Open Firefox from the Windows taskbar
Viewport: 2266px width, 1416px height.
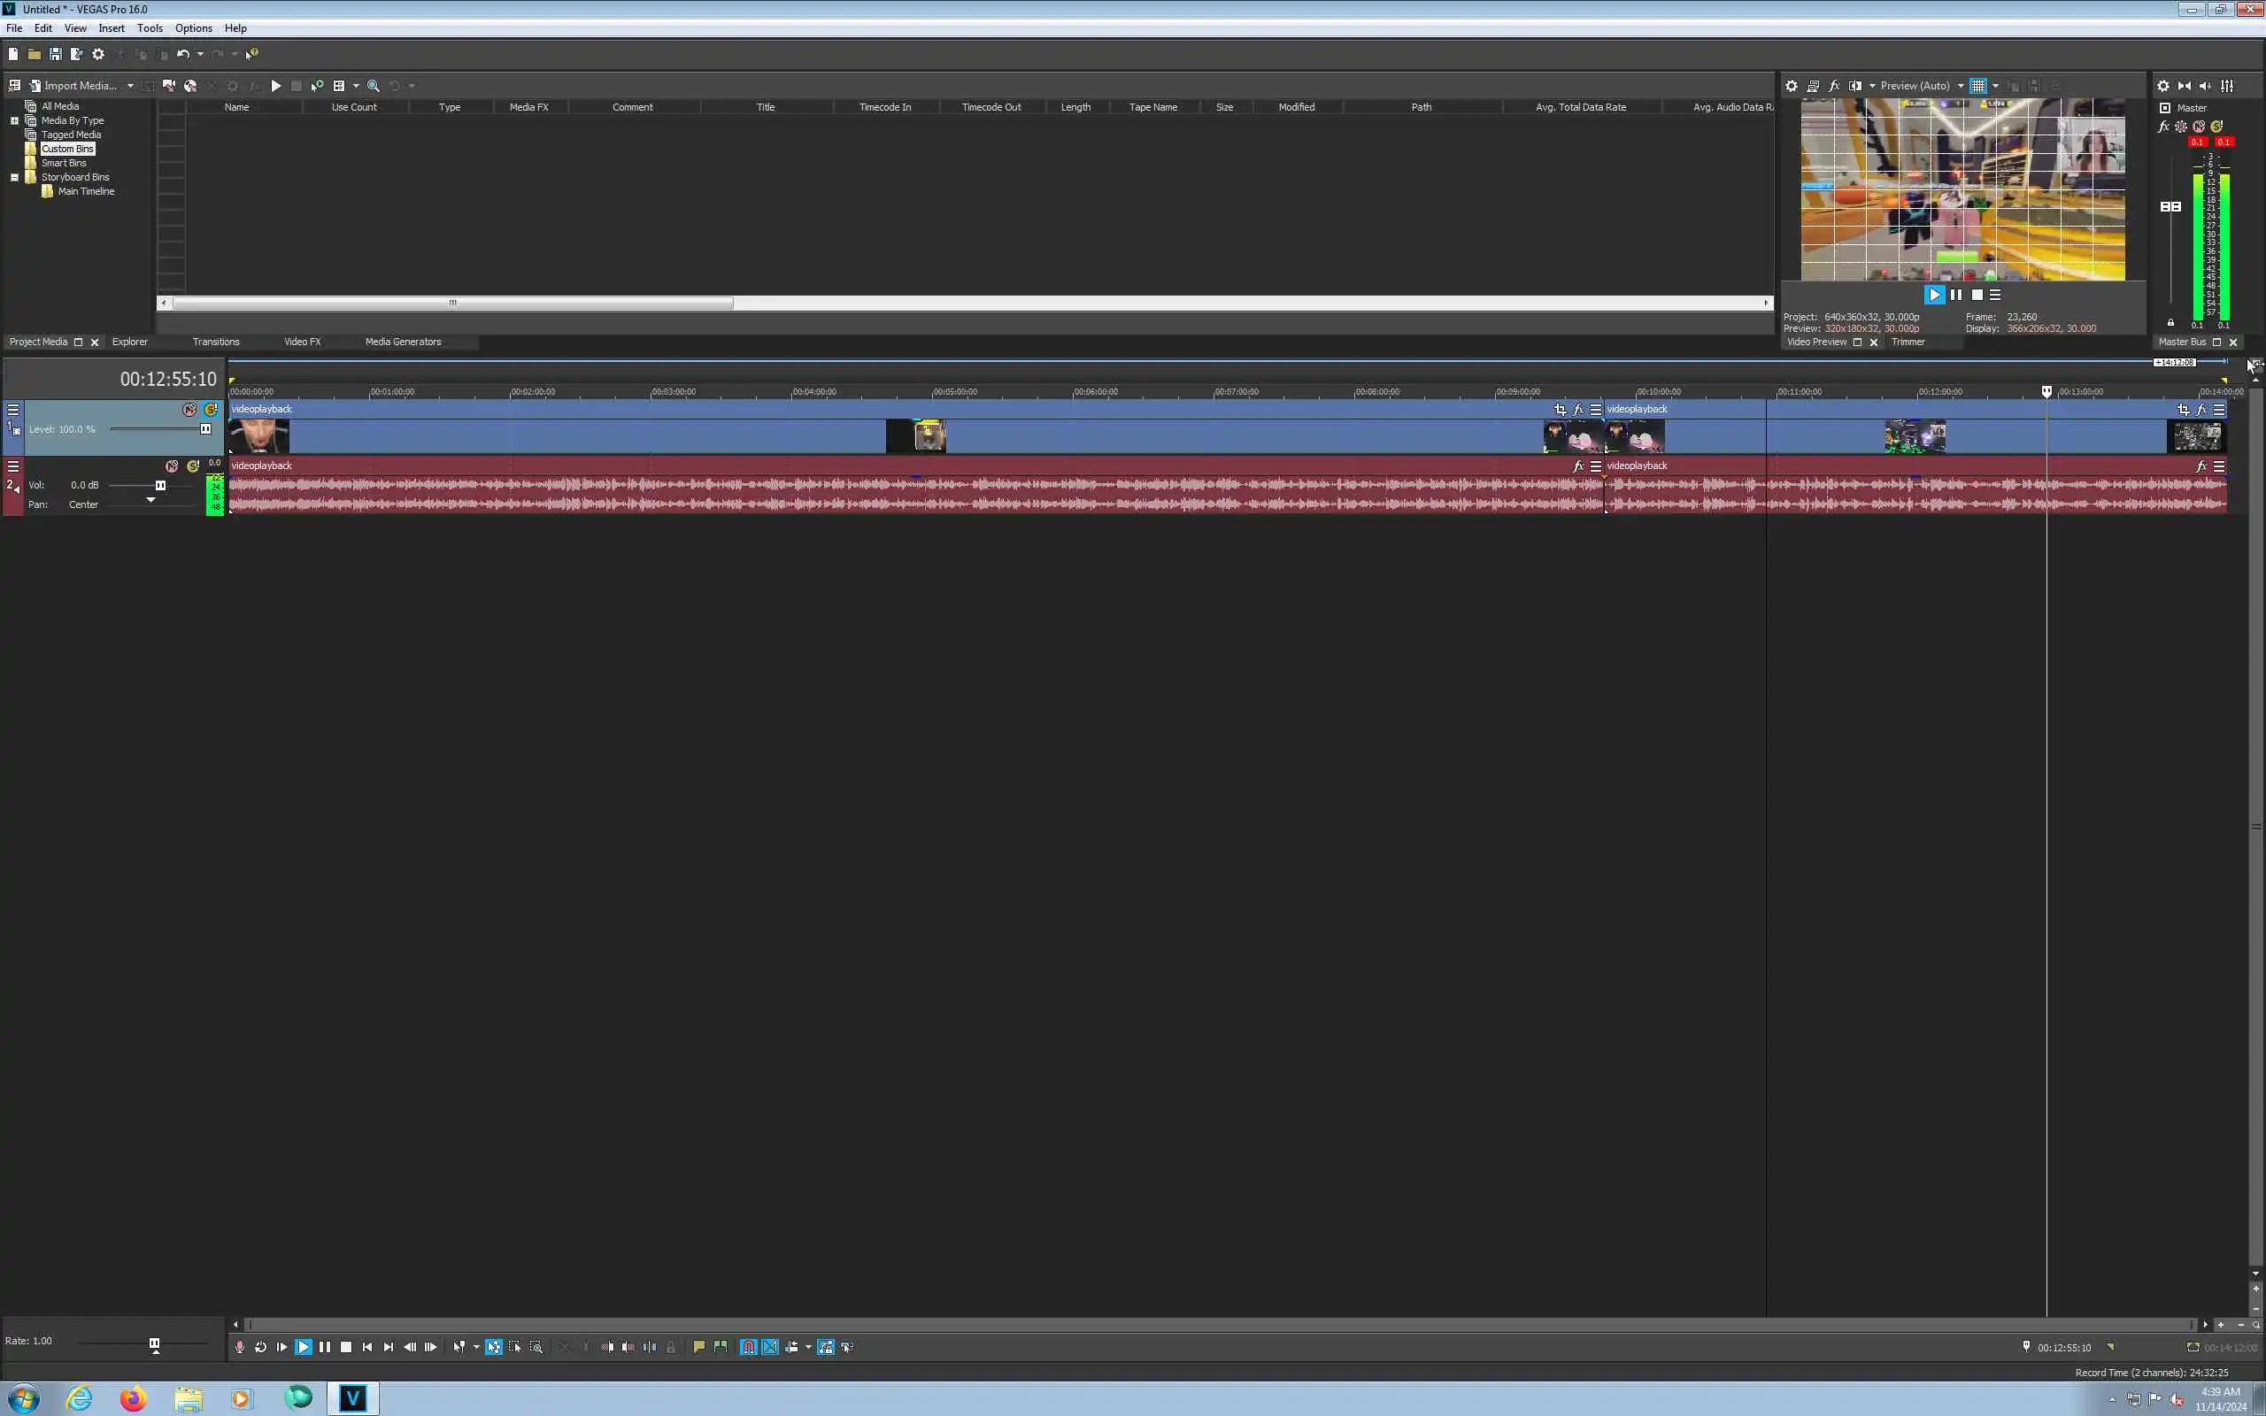(x=134, y=1398)
